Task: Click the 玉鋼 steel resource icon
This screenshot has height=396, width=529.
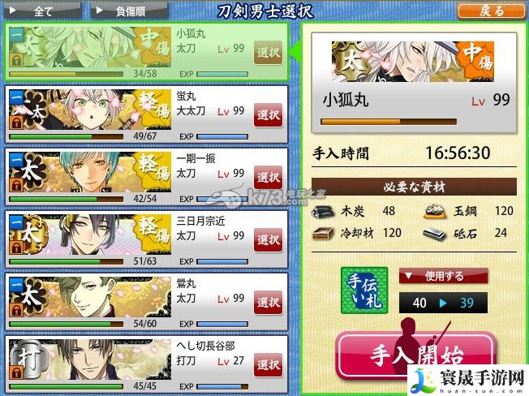Action: [435, 212]
